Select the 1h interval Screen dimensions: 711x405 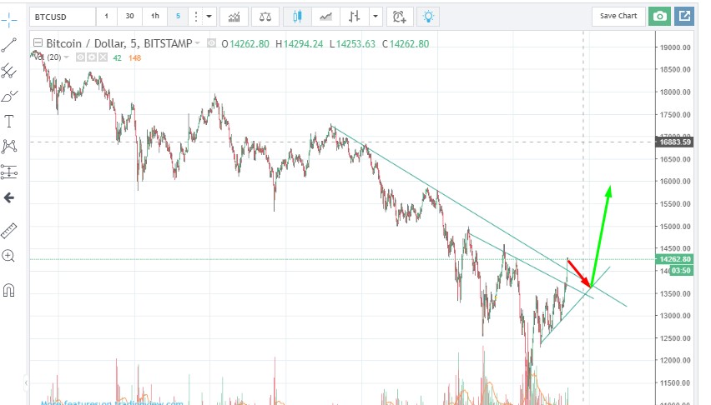(155, 17)
